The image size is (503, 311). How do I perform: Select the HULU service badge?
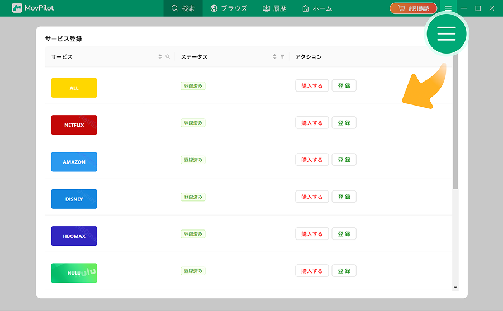[74, 273]
